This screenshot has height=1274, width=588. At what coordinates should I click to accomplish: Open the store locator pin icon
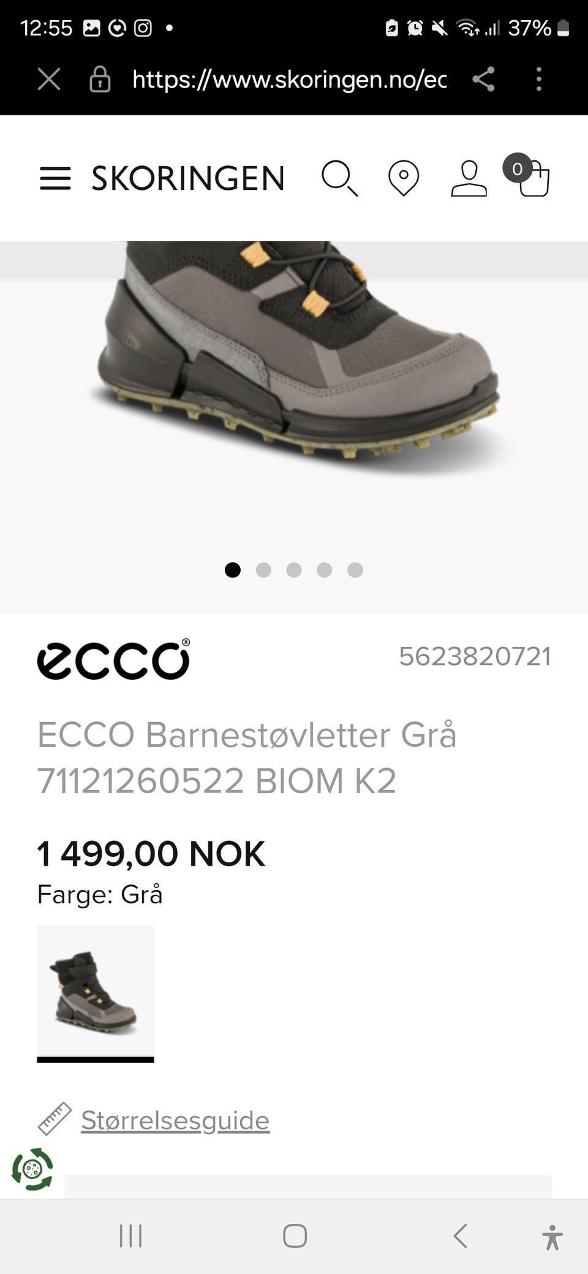[404, 178]
